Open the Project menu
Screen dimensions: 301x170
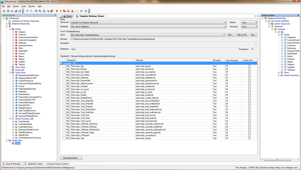[16, 6]
